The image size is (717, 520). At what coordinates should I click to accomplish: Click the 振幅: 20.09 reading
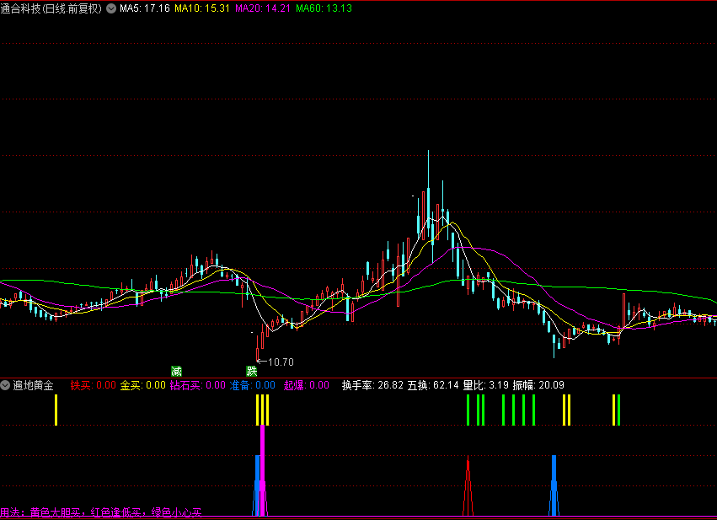pos(538,385)
